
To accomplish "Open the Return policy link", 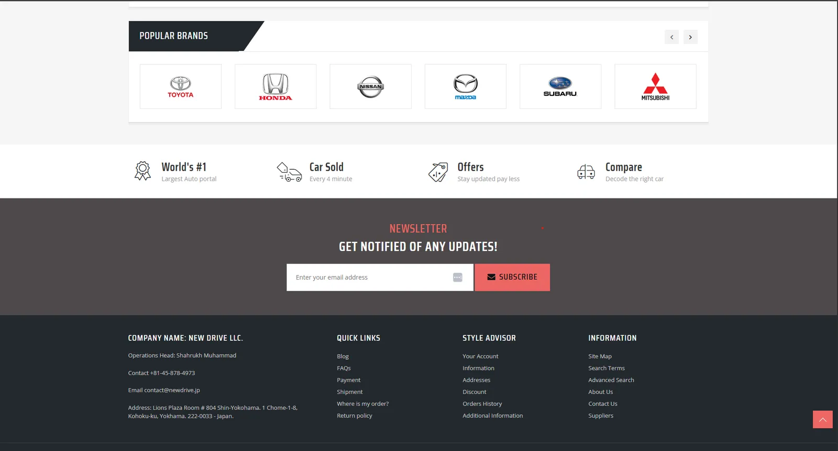I will tap(354, 416).
